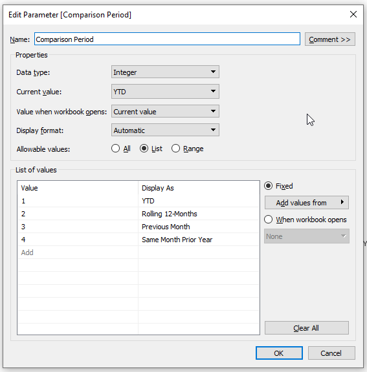Expand Value when workbook opens dropdown
367x372 pixels.
(165, 111)
